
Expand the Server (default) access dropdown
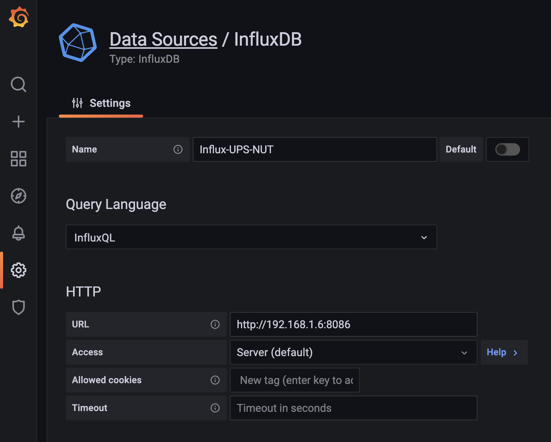353,352
